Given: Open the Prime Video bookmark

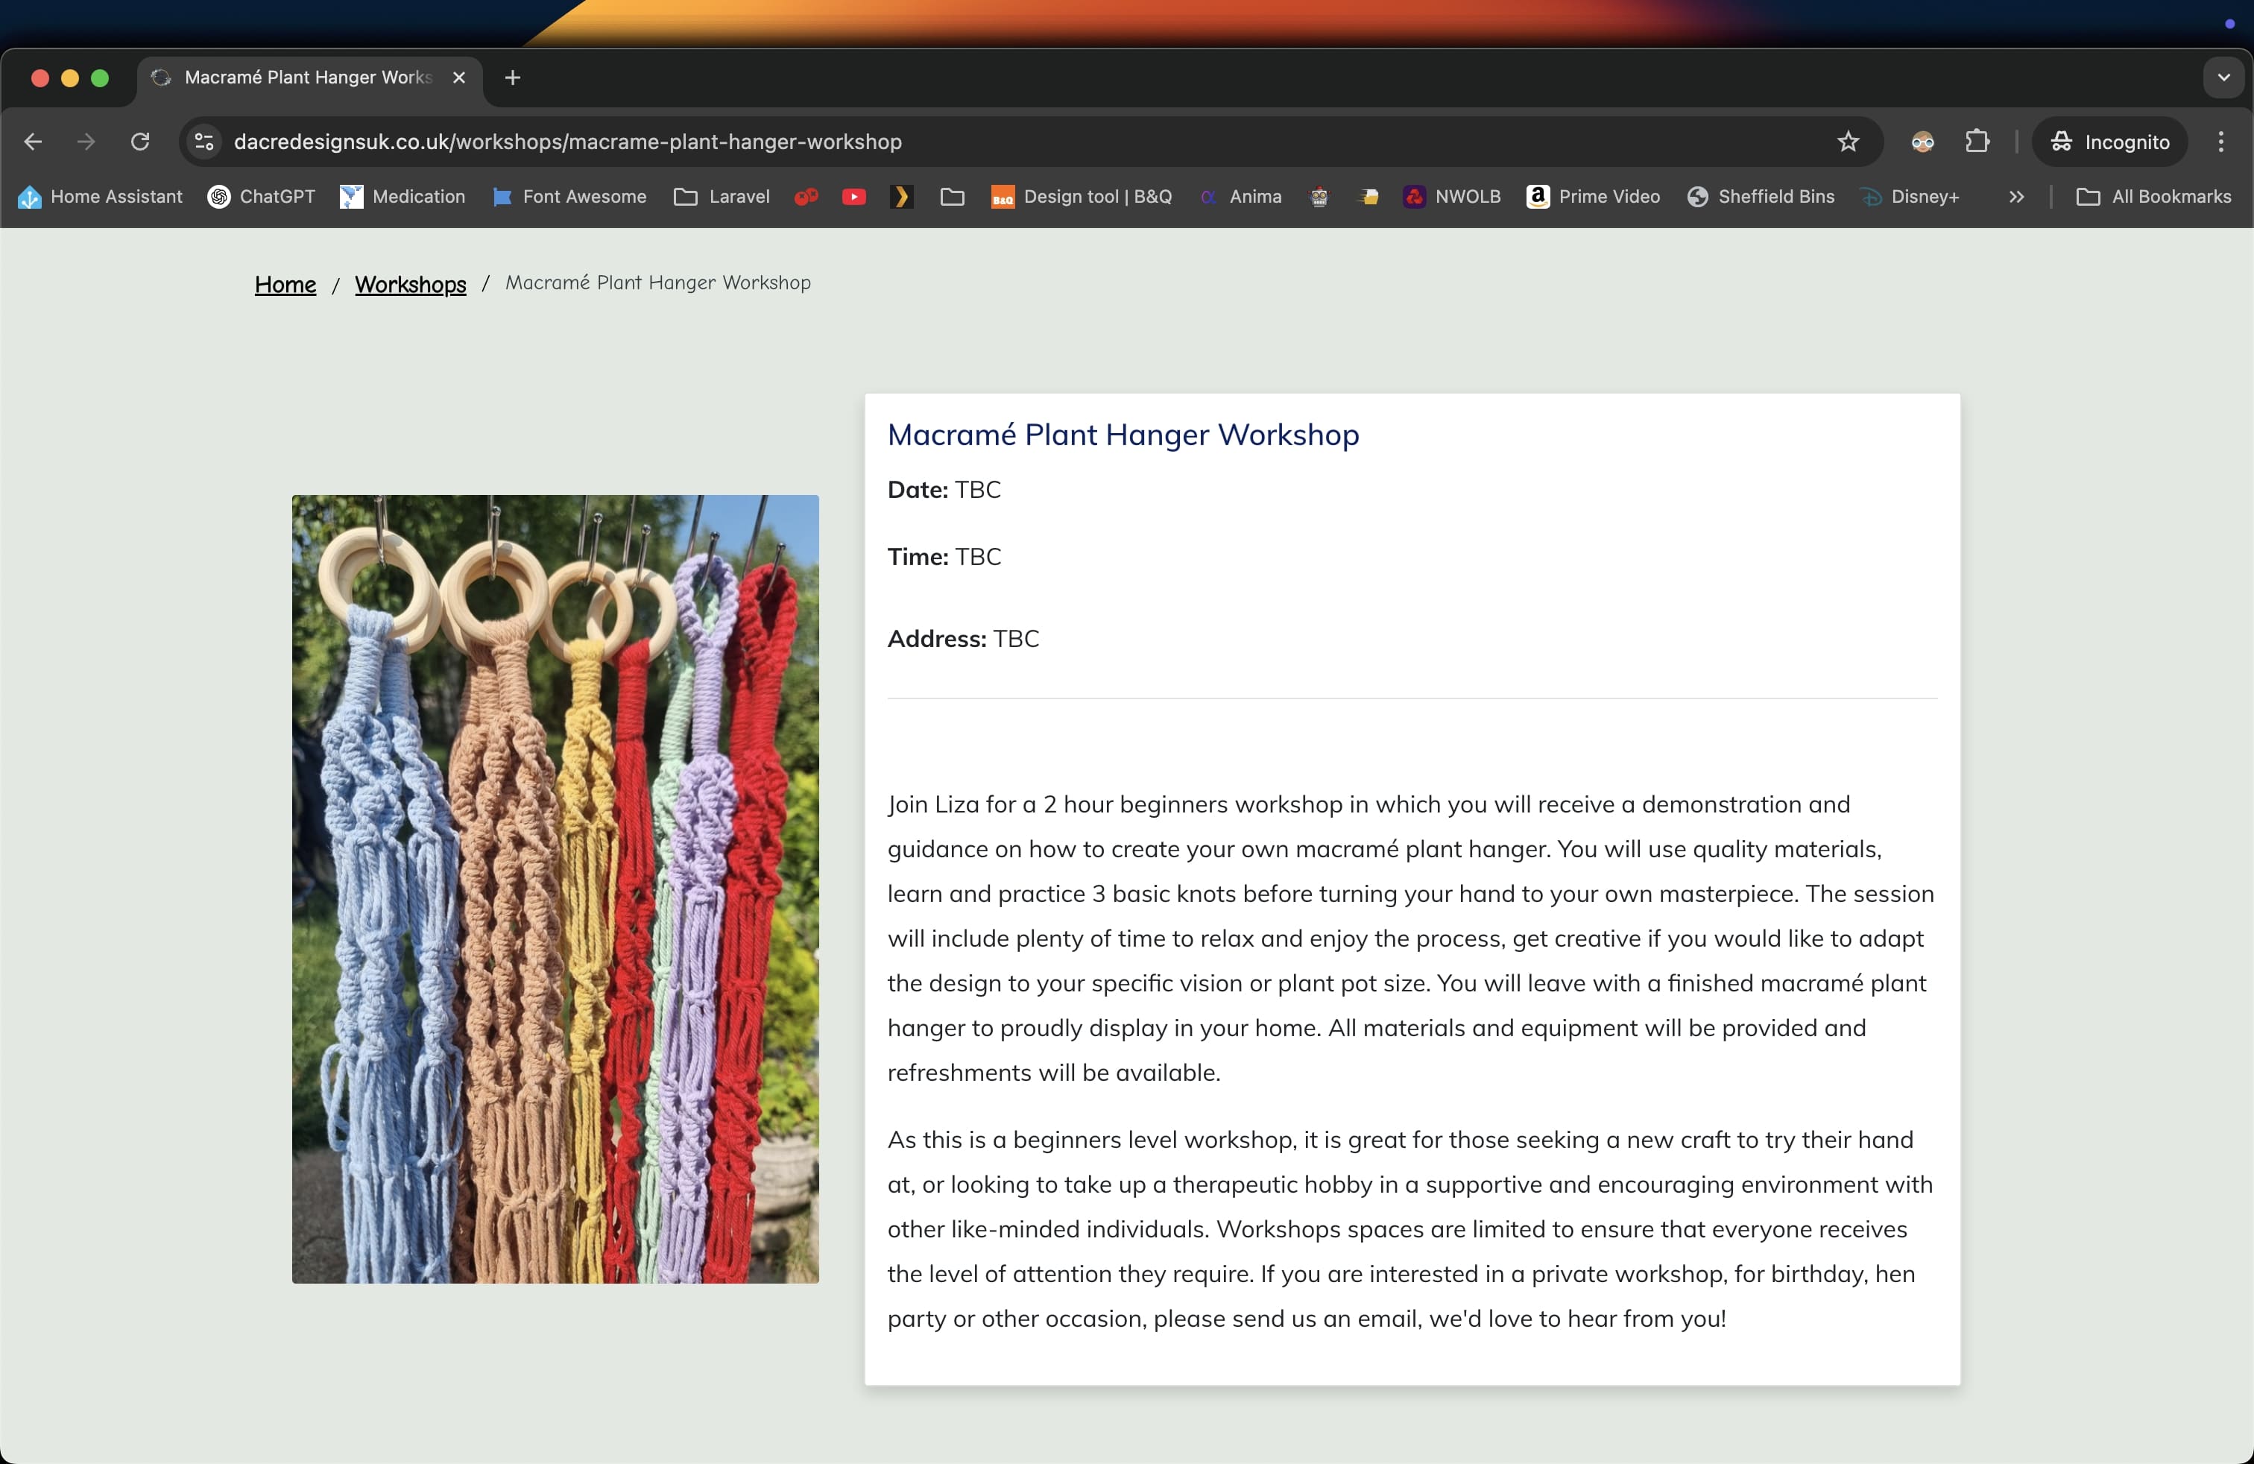Looking at the screenshot, I should coord(1593,197).
